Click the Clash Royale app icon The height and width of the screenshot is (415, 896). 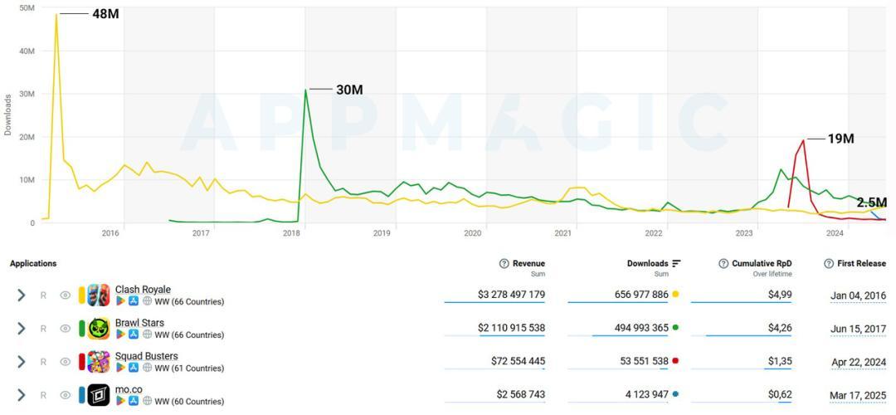tap(99, 295)
